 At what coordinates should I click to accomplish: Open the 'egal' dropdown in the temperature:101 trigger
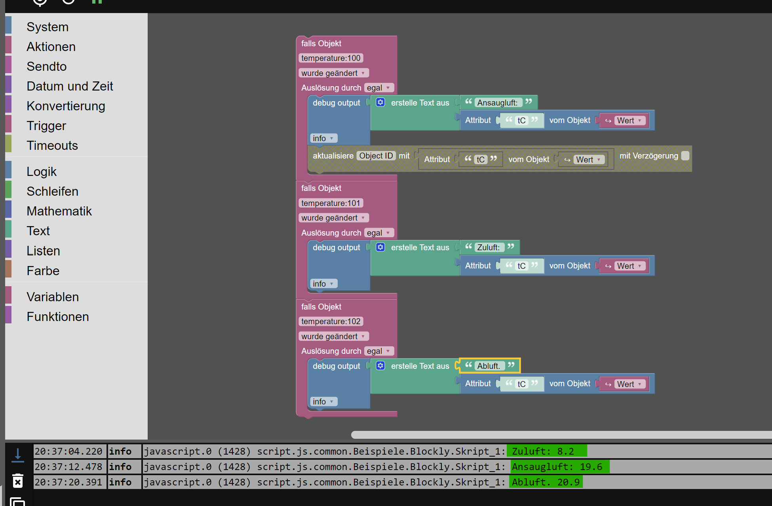(x=378, y=233)
